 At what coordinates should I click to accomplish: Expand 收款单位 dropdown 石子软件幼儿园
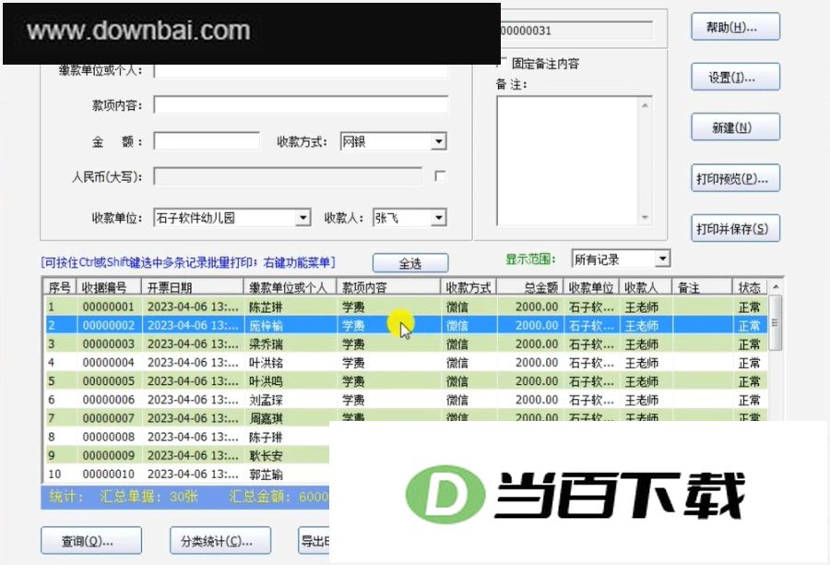[x=302, y=217]
